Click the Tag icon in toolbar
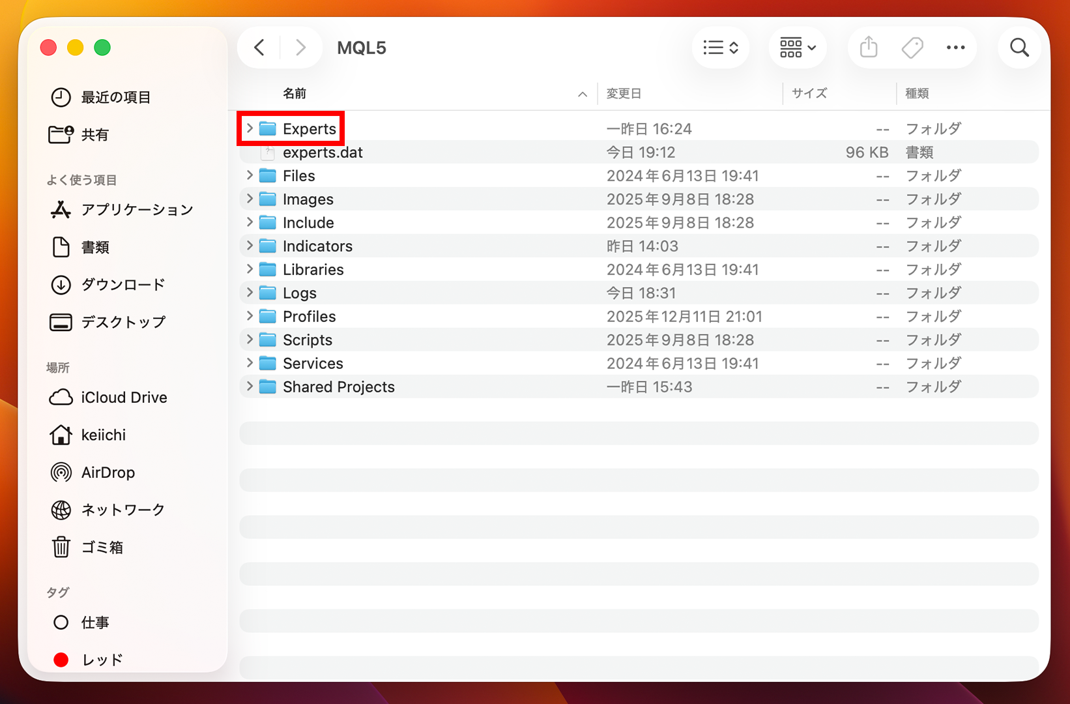Viewport: 1070px width, 704px height. coord(912,48)
